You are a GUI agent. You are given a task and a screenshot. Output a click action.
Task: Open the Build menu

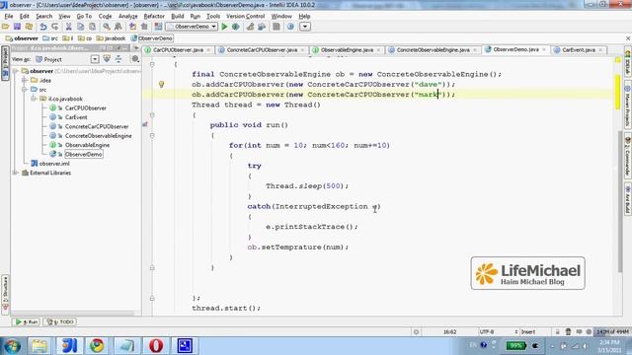pos(178,16)
